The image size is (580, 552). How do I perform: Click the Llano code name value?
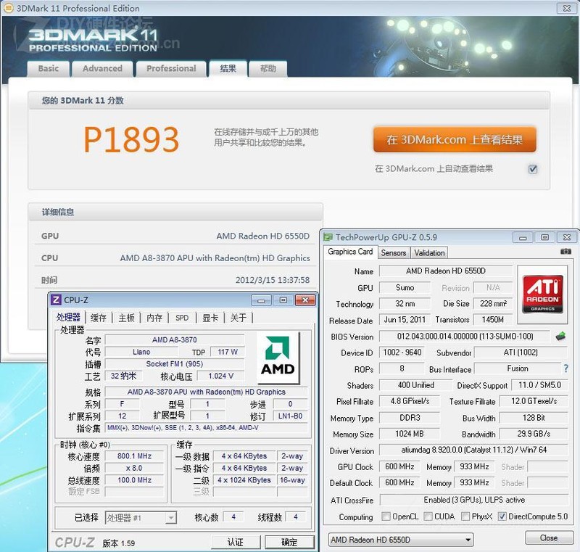[141, 352]
